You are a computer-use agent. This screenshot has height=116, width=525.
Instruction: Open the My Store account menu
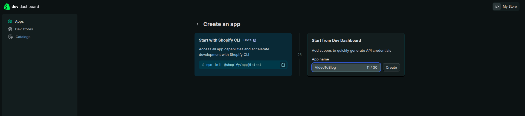click(x=506, y=7)
